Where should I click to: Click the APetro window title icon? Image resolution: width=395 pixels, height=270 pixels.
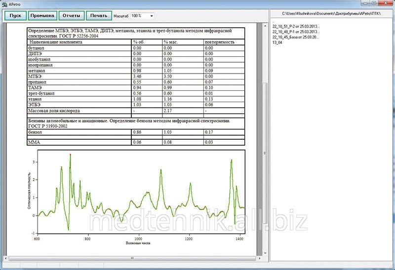pyautogui.click(x=4, y=3)
